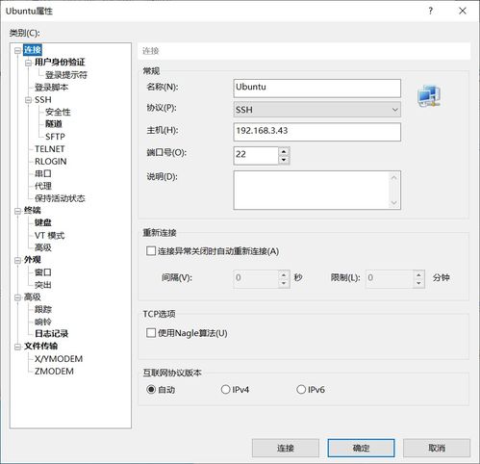Open 用户身份验证 category
Image resolution: width=480 pixels, height=464 pixels.
click(x=60, y=62)
